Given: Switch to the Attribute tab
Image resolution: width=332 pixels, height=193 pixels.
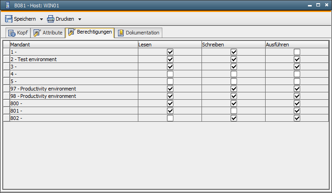Looking at the screenshot, I should pyautogui.click(x=48, y=33).
